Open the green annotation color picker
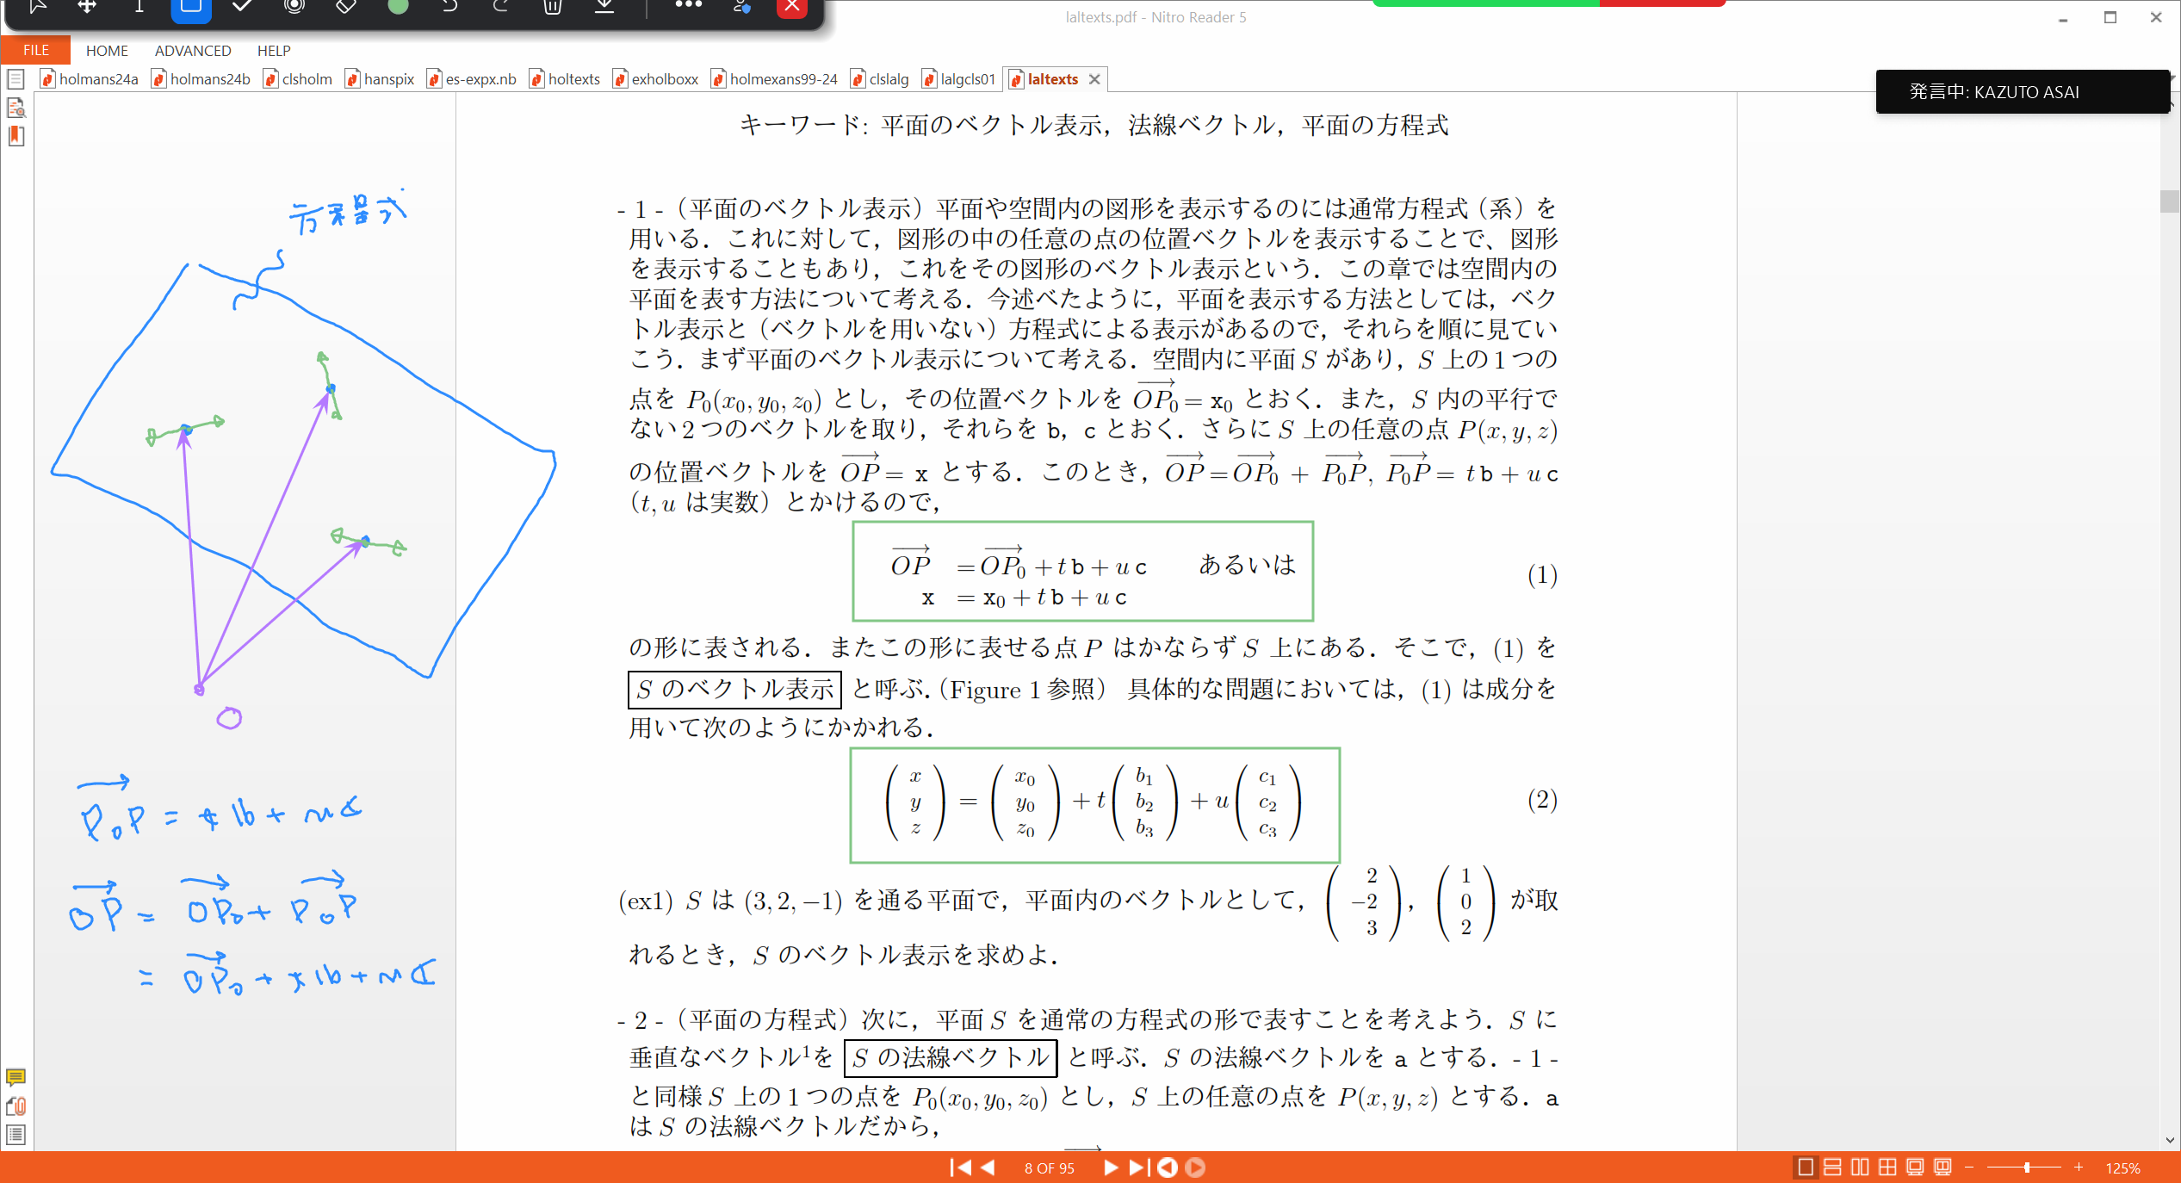 coord(398,7)
